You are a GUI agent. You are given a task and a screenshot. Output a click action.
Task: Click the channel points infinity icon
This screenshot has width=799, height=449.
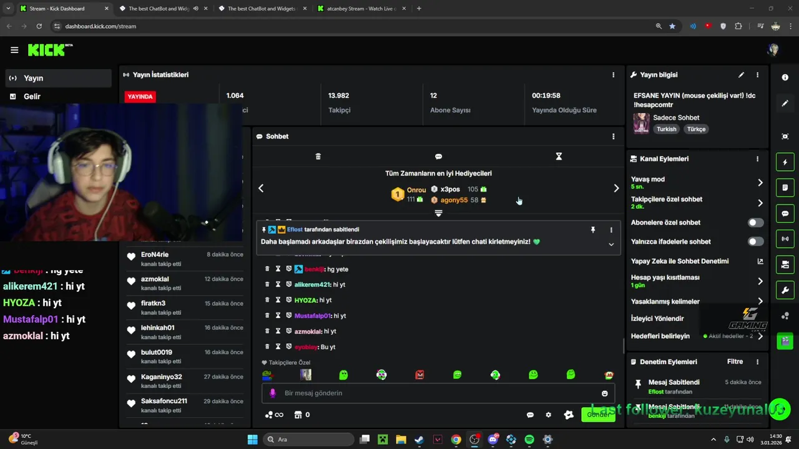pos(274,415)
